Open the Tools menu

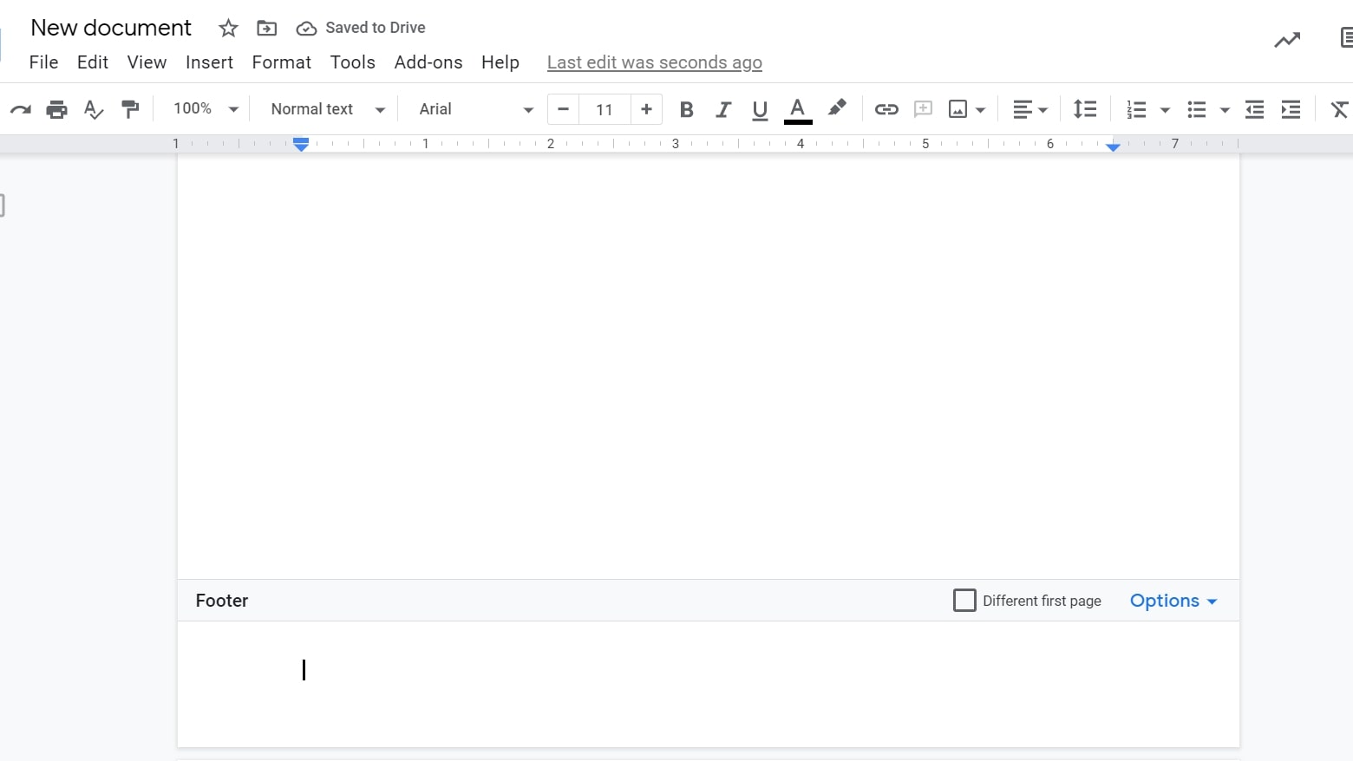(x=353, y=62)
